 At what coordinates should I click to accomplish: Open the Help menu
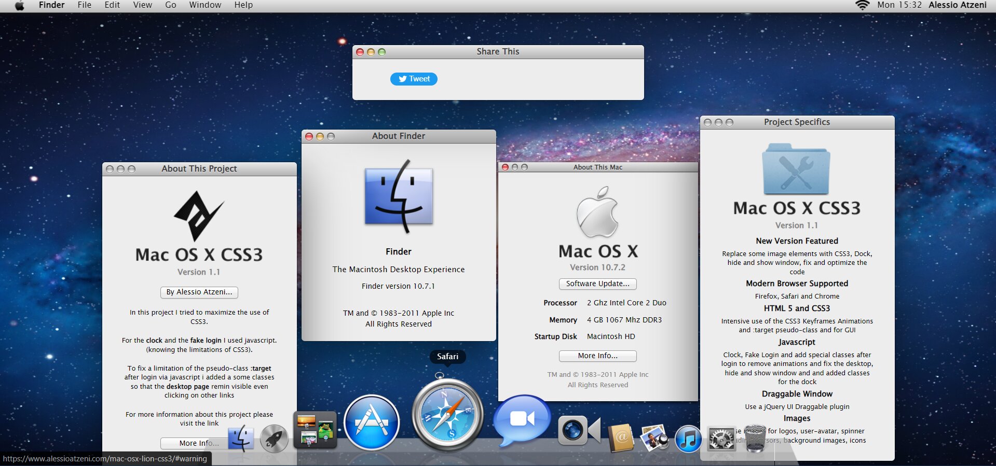[243, 5]
